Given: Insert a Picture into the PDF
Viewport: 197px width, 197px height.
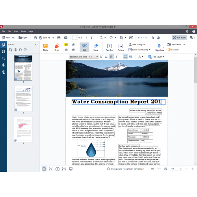Looking at the screenshot, I should pyautogui.click(x=121, y=47).
